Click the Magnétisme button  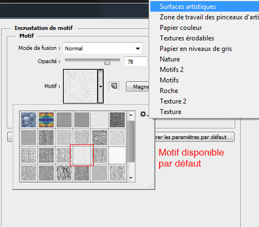point(138,86)
